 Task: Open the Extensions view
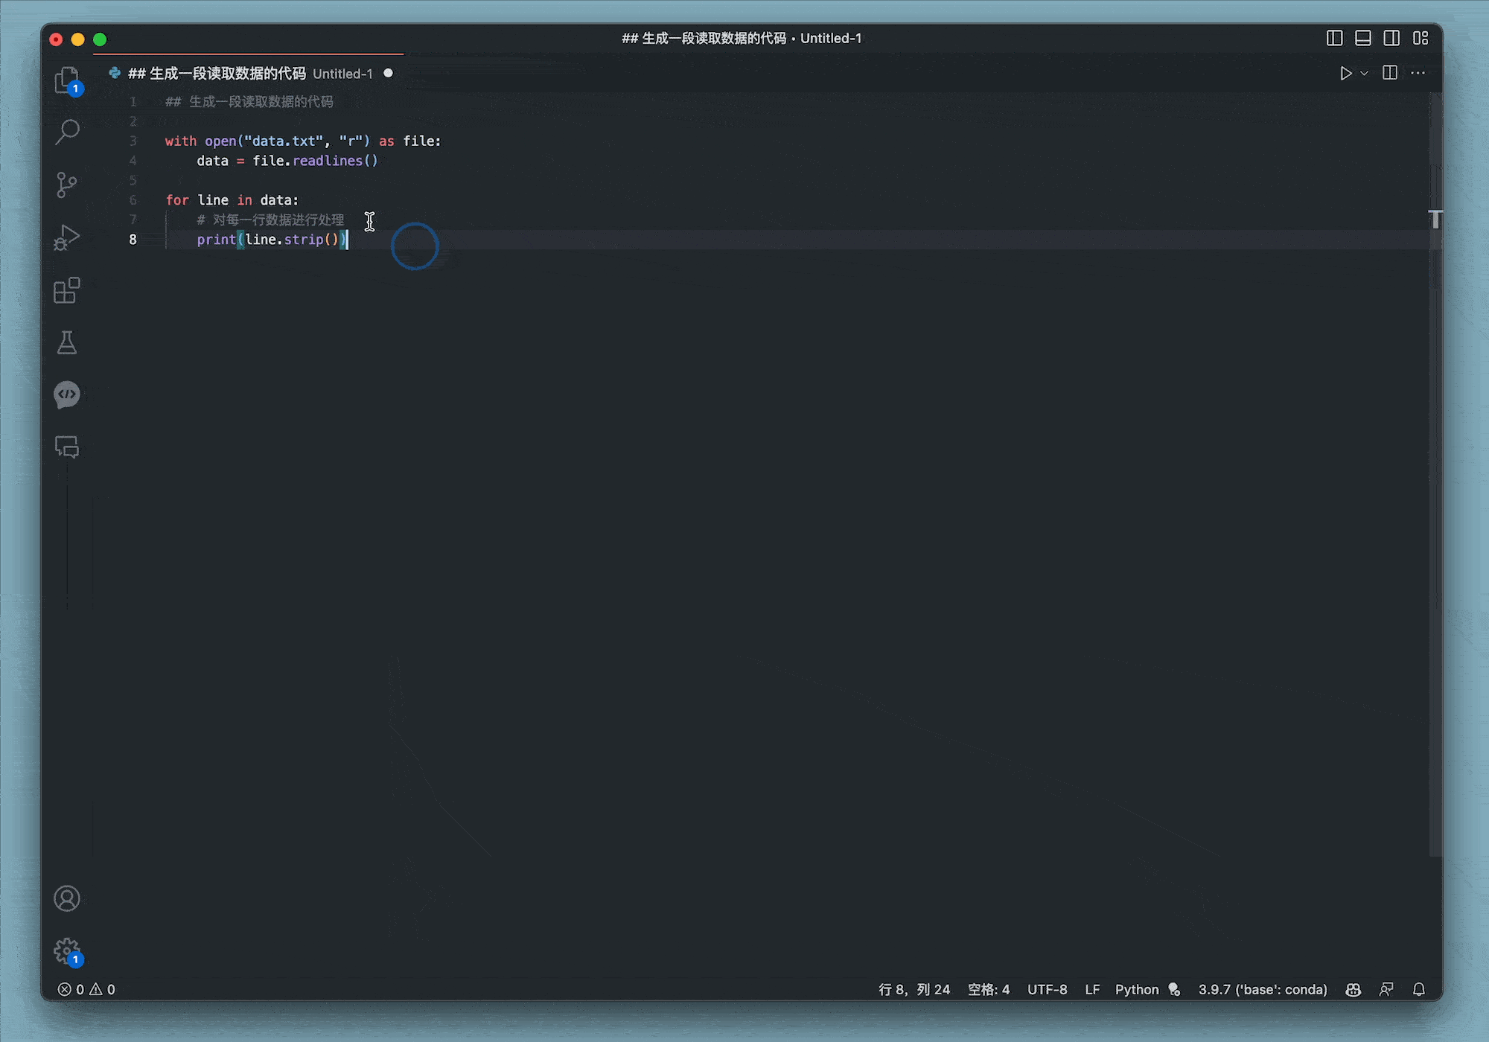coord(67,290)
